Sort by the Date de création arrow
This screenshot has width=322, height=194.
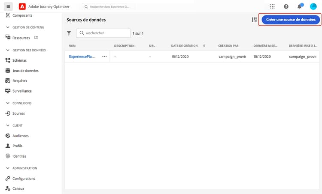point(204,45)
